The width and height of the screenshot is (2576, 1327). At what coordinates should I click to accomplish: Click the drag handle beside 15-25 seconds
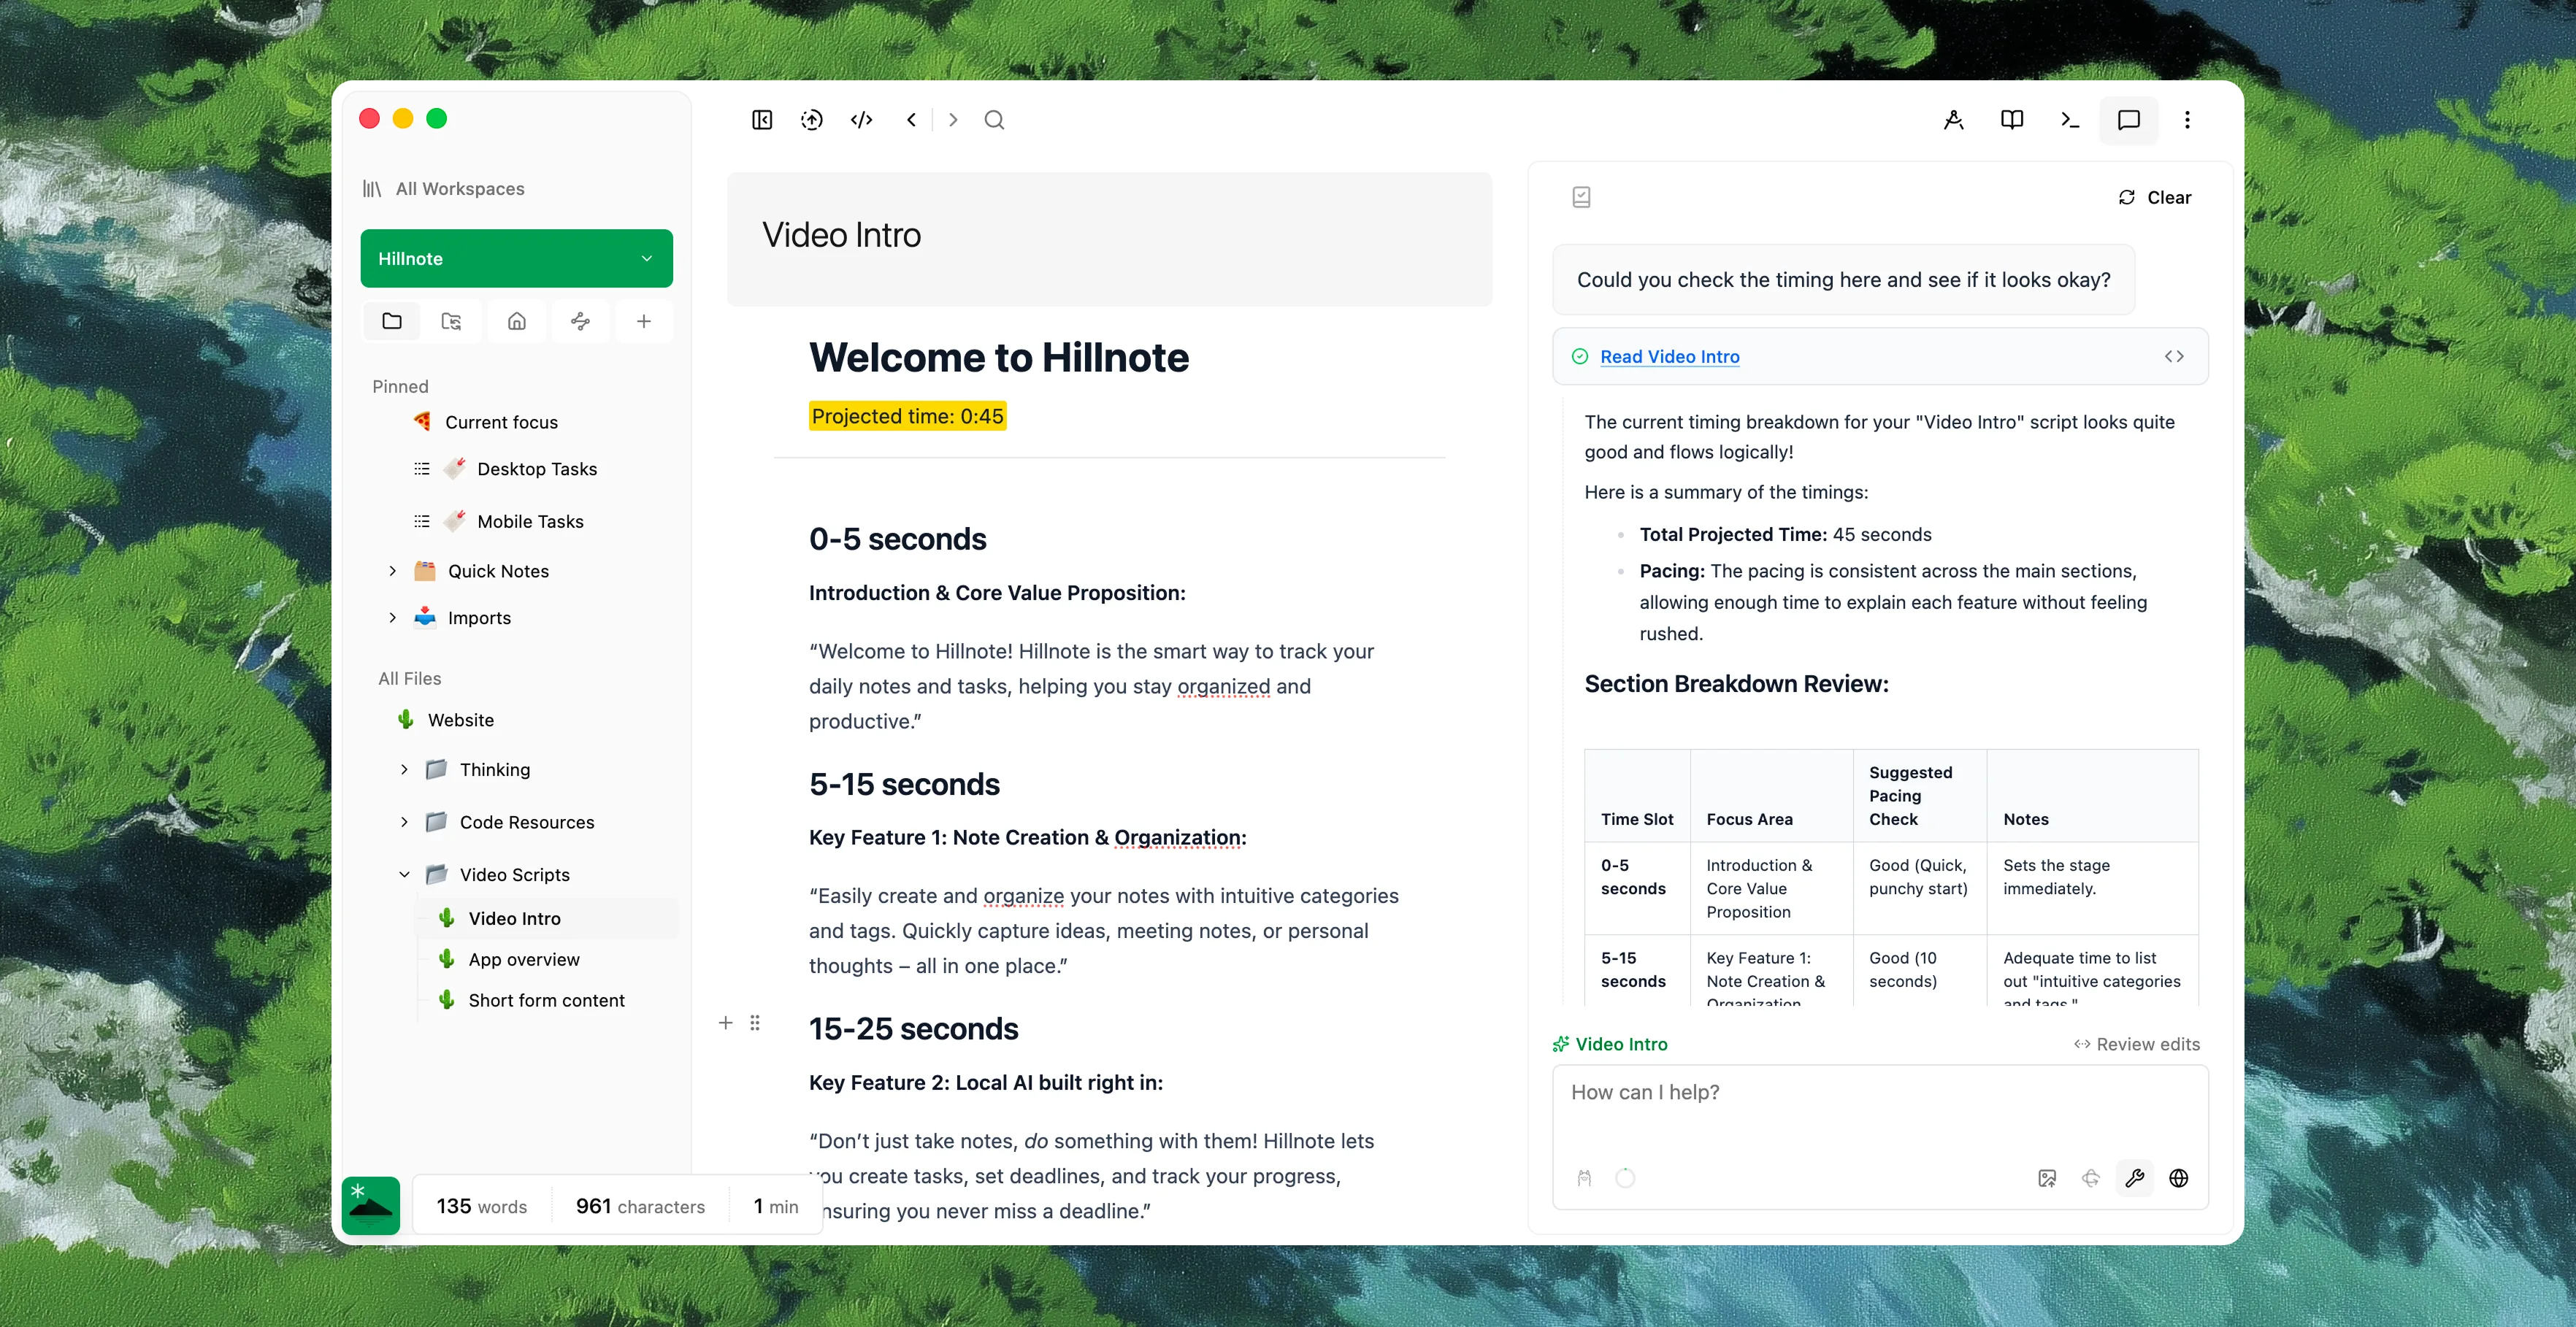tap(755, 1023)
